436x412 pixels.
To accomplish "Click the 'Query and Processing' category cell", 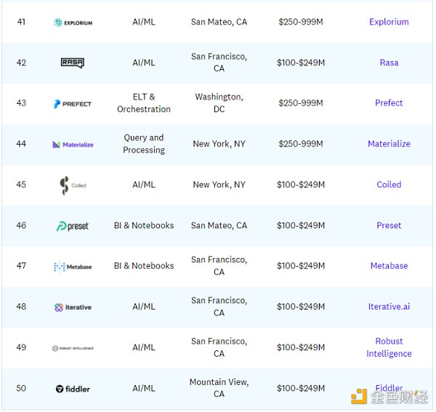I will click(144, 144).
